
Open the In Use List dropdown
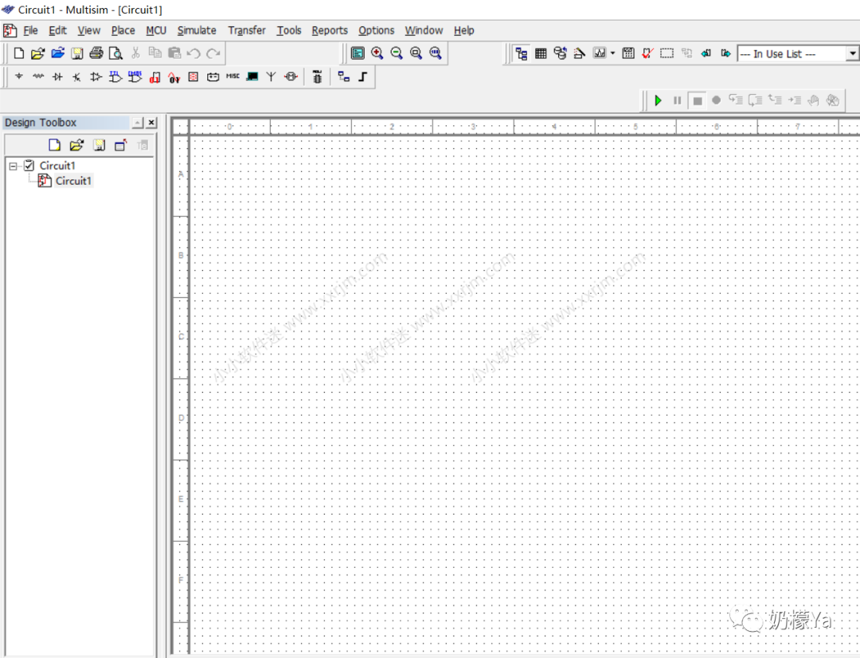pyautogui.click(x=852, y=53)
